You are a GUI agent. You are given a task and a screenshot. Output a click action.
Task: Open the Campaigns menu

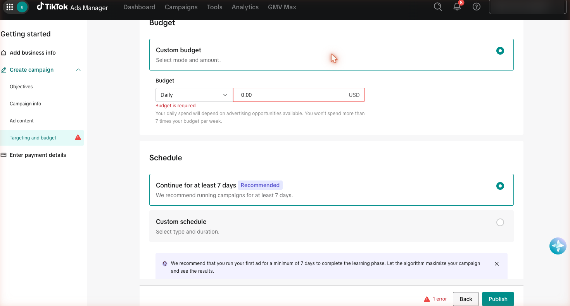click(181, 7)
